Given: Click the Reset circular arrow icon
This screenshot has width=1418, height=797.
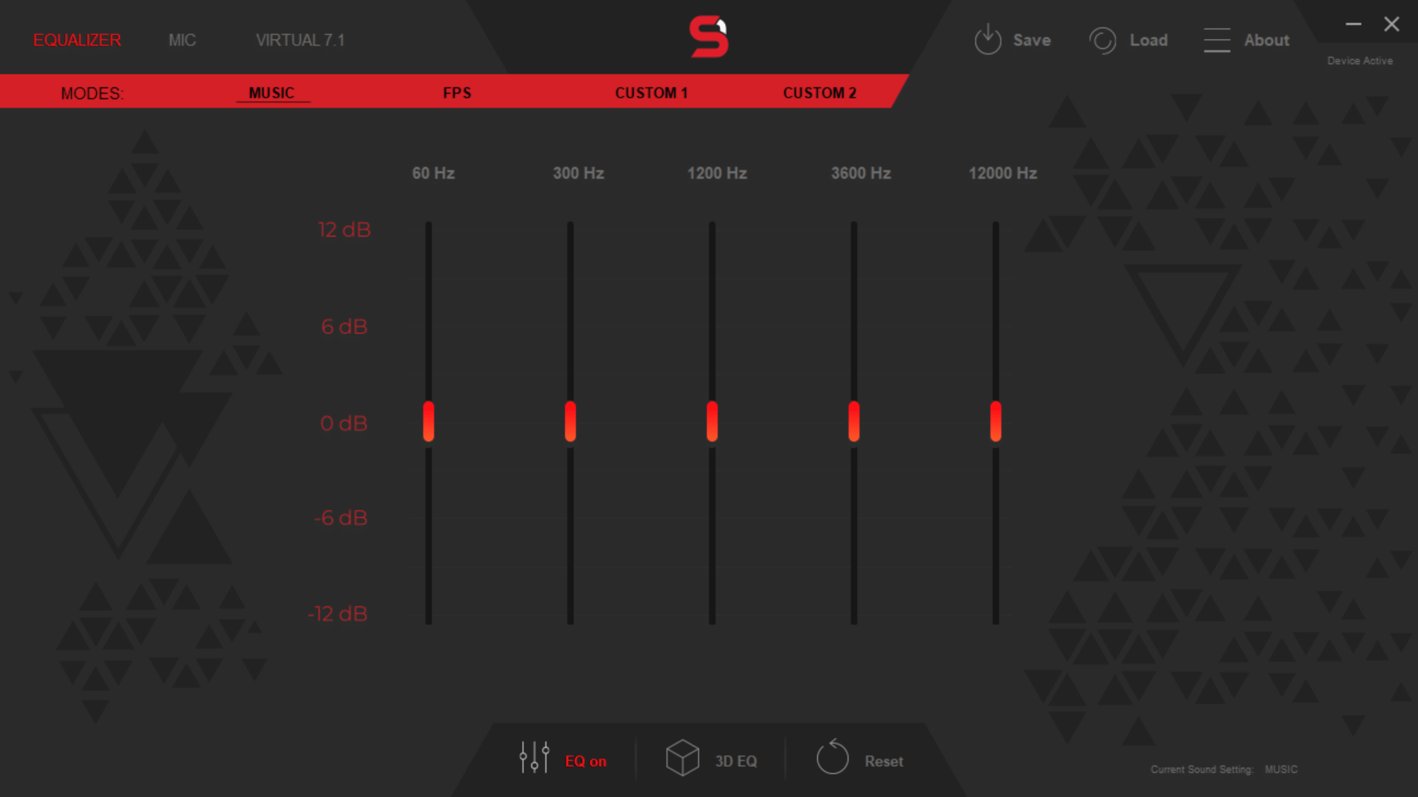Looking at the screenshot, I should click(x=832, y=757).
